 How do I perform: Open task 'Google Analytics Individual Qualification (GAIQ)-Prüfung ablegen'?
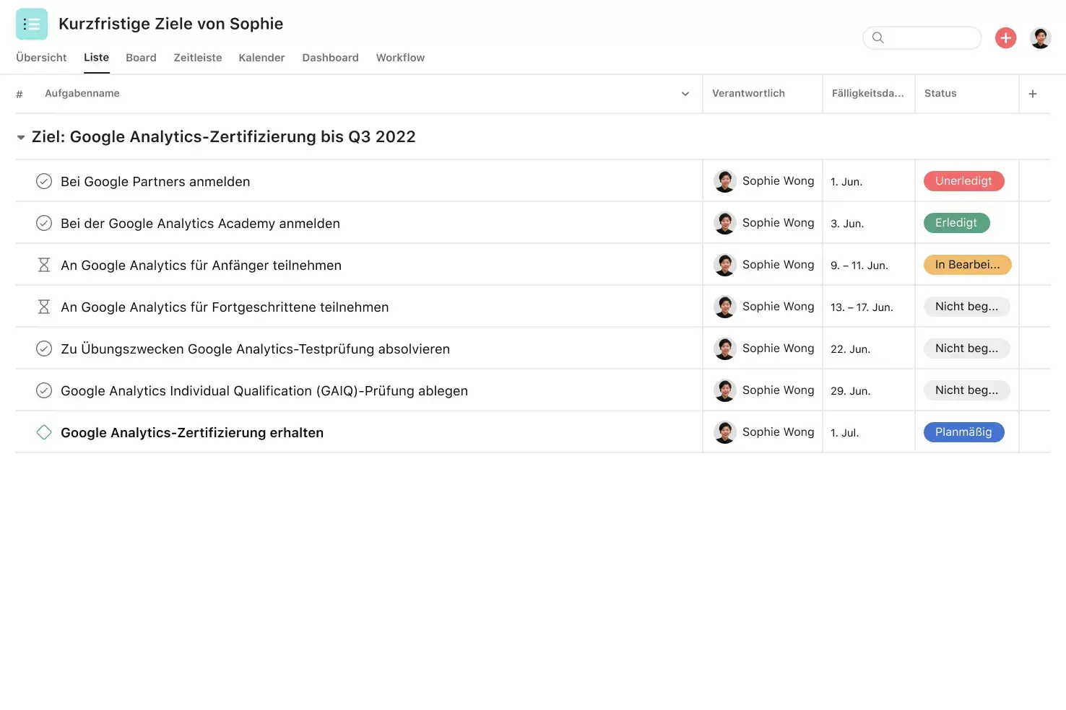click(264, 391)
